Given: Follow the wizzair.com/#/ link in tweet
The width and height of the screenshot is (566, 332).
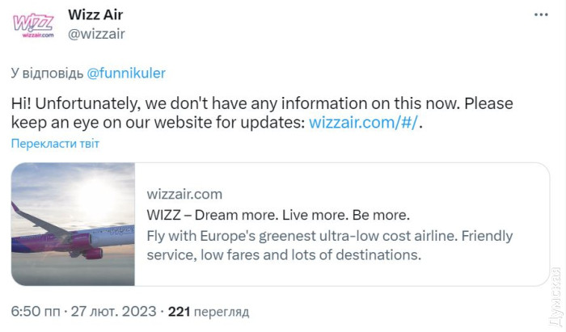Looking at the screenshot, I should 365,123.
